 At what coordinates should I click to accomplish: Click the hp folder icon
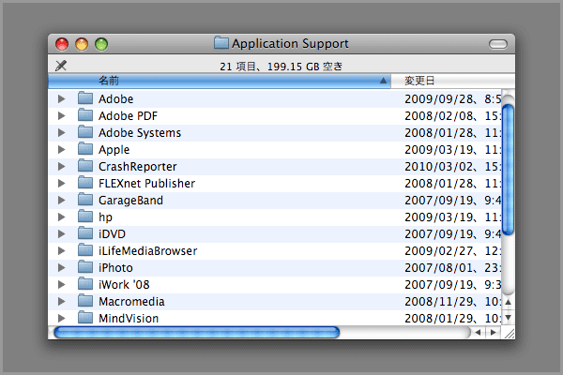point(85,216)
